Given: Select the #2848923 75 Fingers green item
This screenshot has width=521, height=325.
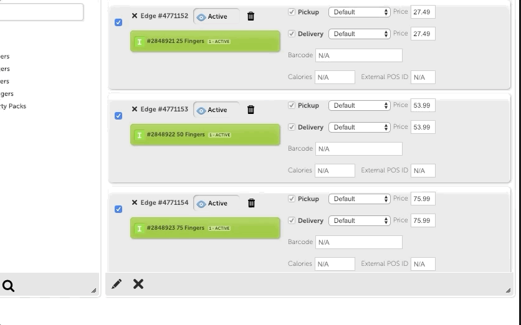Looking at the screenshot, I should 205,228.
